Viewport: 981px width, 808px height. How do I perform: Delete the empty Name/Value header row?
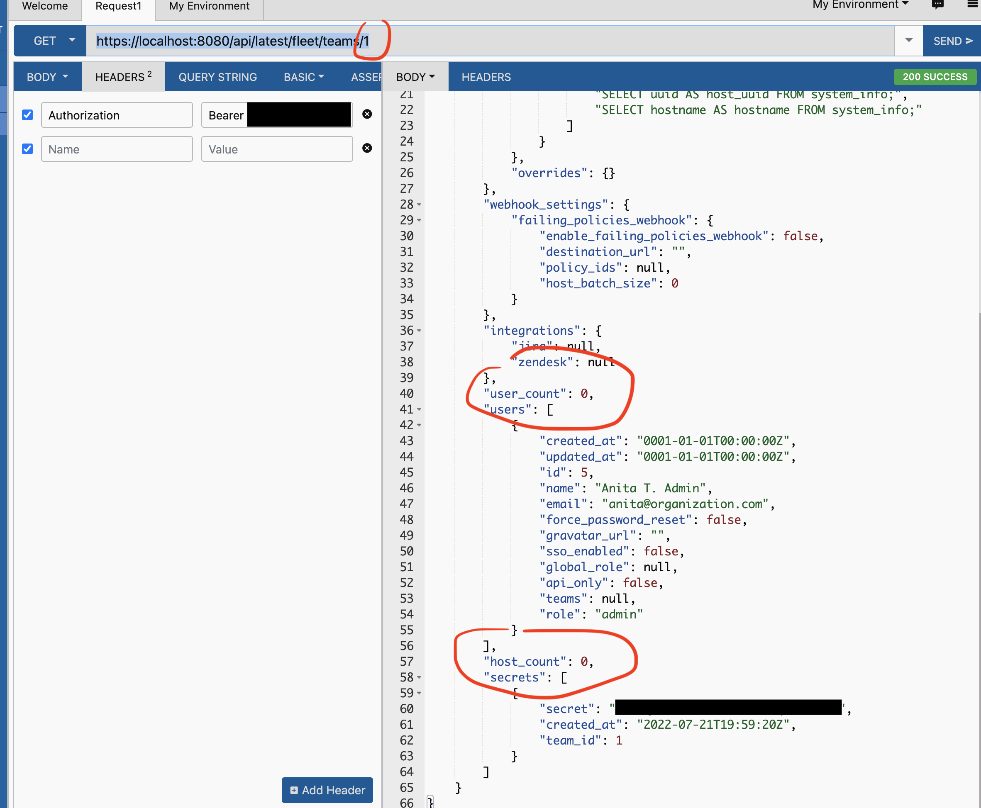[367, 148]
